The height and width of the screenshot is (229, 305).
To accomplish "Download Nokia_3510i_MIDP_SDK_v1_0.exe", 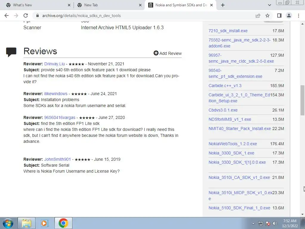I will coord(240,196).
